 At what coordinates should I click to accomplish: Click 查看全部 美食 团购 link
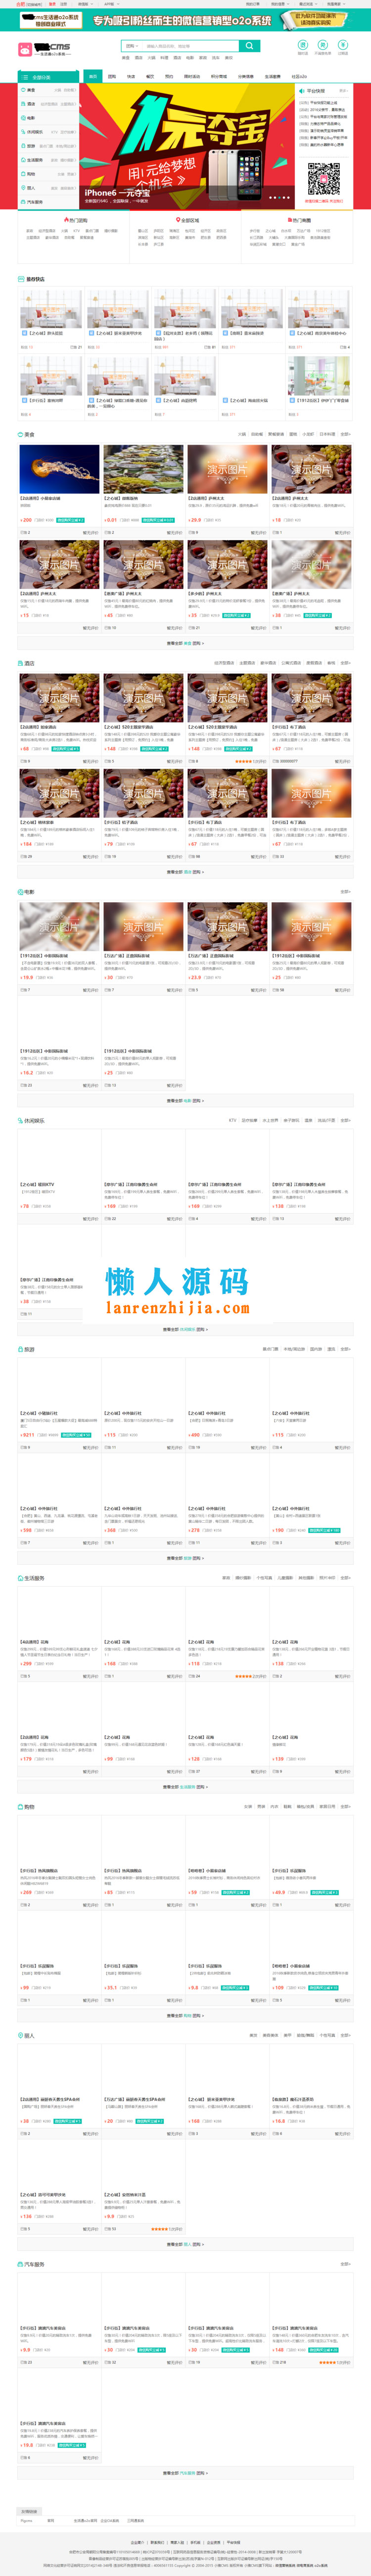pos(185,643)
